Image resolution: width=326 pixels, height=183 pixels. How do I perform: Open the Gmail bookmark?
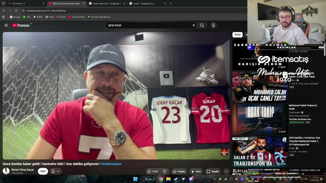61,17
